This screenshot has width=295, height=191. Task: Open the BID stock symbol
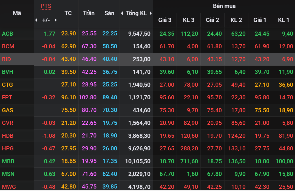(7, 59)
